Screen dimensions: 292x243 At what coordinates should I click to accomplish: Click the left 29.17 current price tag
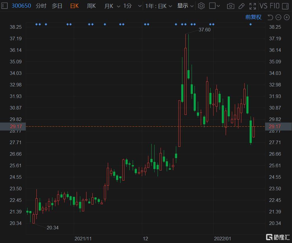13,126
